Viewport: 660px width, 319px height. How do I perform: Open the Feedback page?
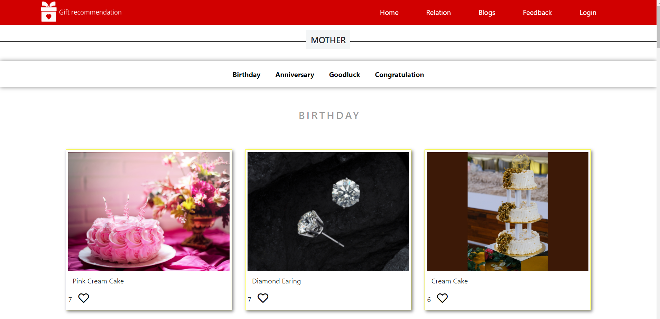tap(537, 12)
